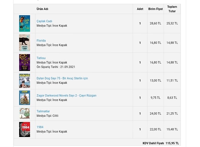Follow the Florida title link
200x147 pixels.
41,41
